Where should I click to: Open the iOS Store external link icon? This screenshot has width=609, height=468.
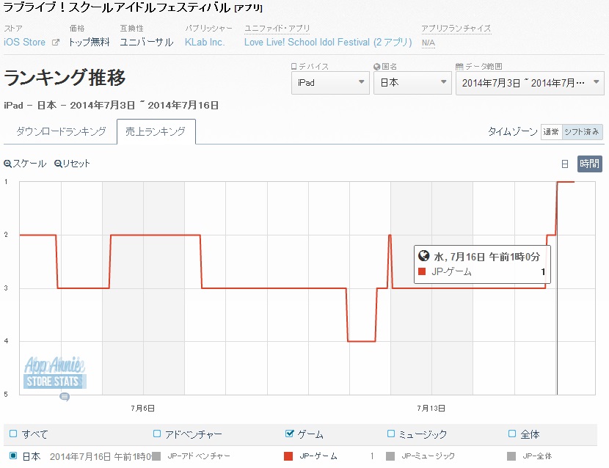[x=56, y=43]
